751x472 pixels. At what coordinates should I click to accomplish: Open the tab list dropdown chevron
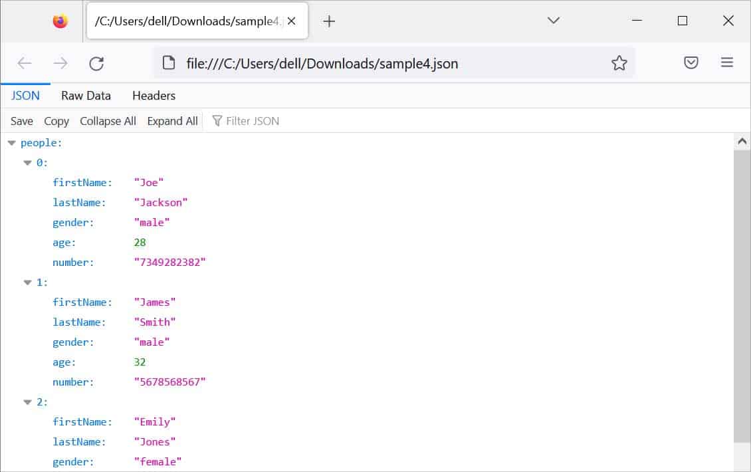554,21
